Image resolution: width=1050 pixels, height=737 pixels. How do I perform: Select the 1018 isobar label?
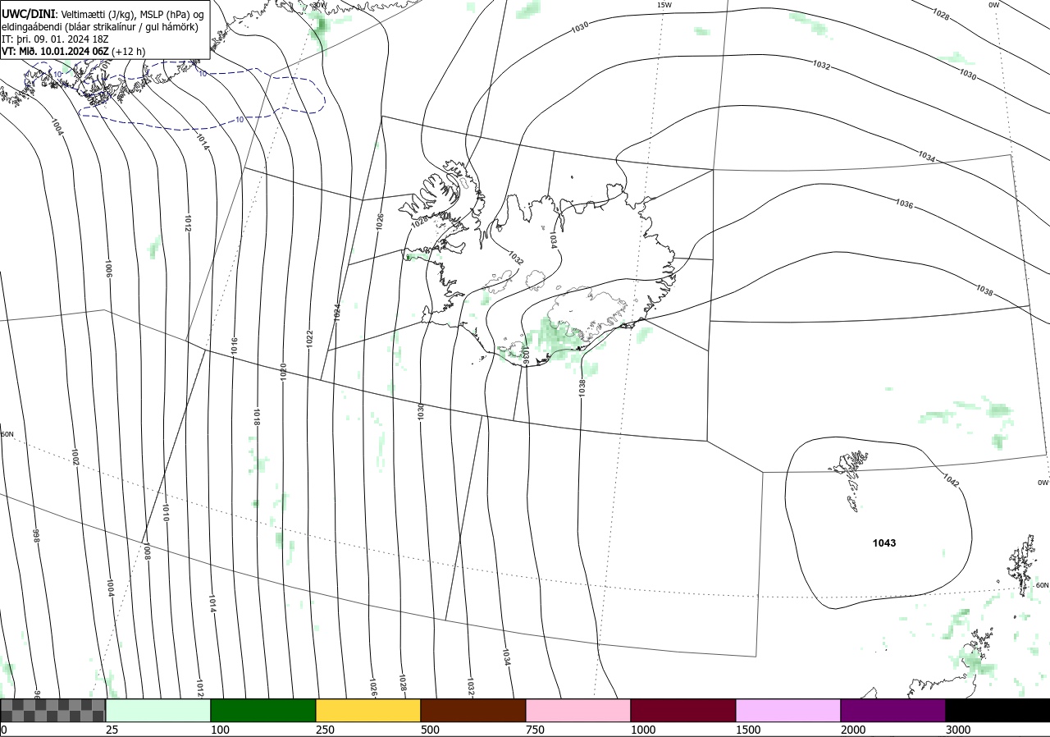click(x=257, y=417)
